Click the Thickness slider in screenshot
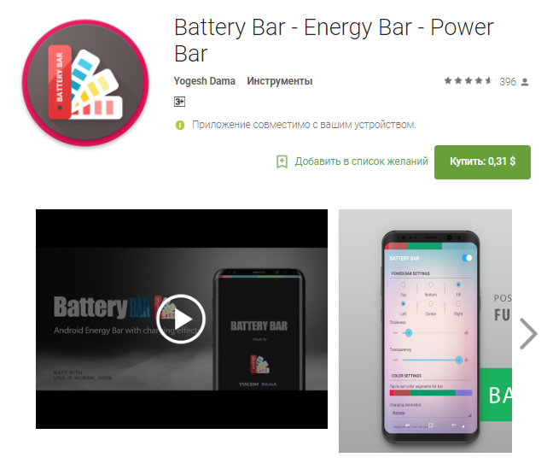 coord(431,333)
